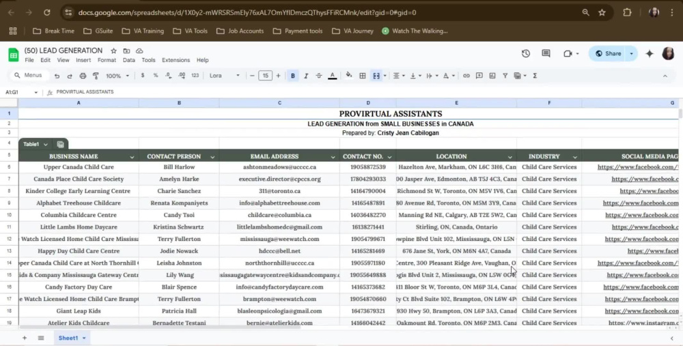Image resolution: width=683 pixels, height=346 pixels.
Task: Open the Lora font dropdown
Action: coord(224,76)
